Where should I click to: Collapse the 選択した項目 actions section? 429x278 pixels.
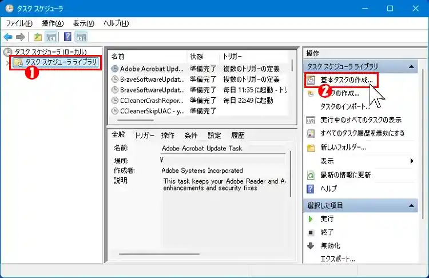411,205
